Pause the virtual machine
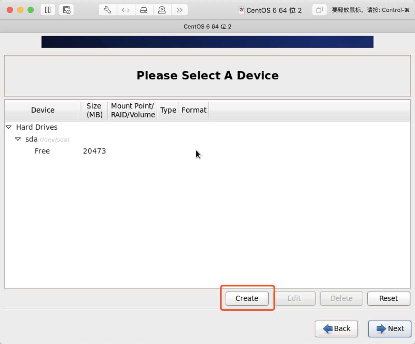Viewport: 415px width, 344px height. (x=48, y=10)
